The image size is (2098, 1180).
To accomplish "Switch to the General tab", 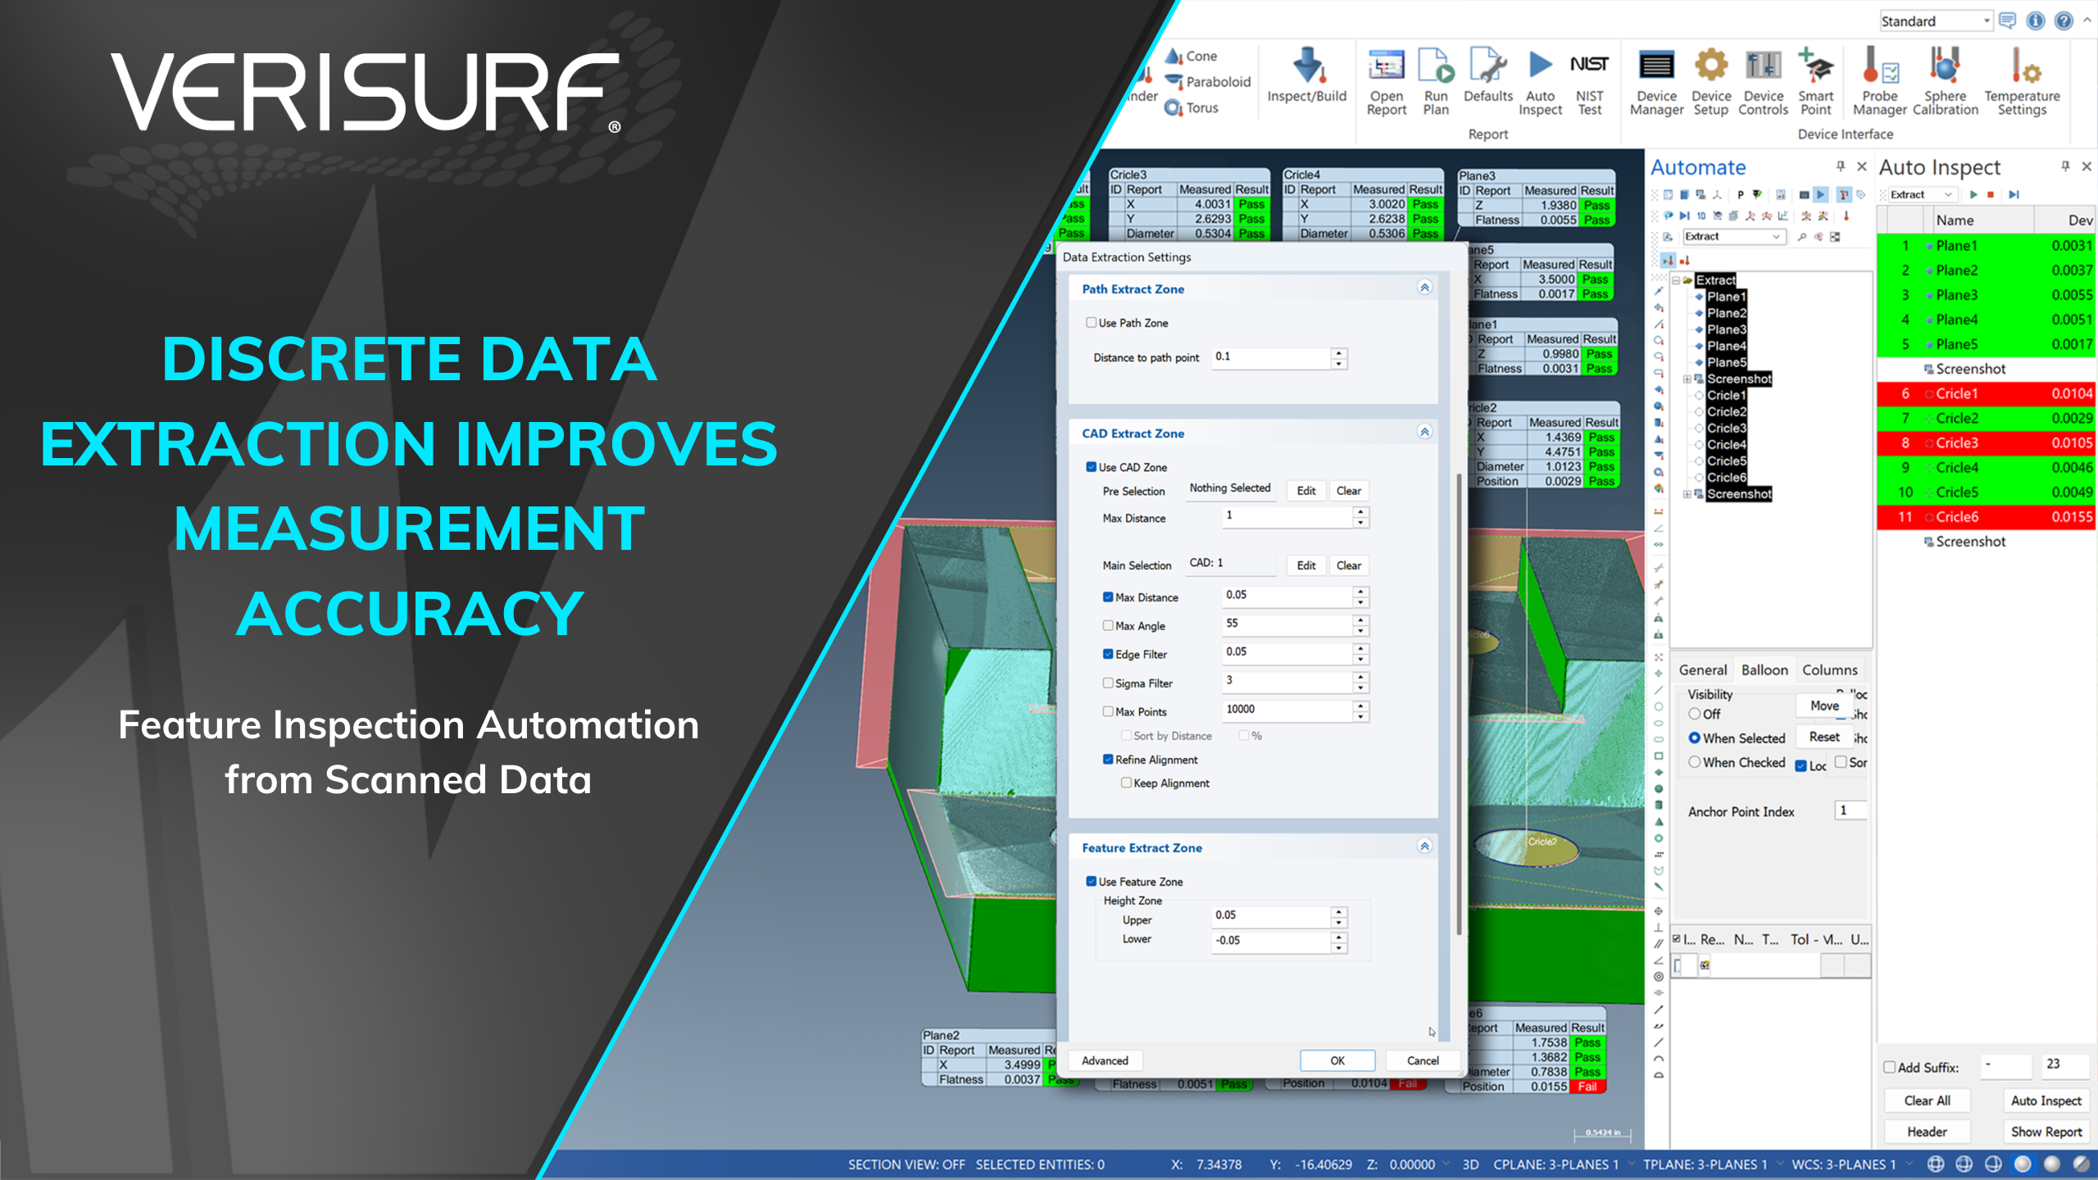I will point(1702,669).
